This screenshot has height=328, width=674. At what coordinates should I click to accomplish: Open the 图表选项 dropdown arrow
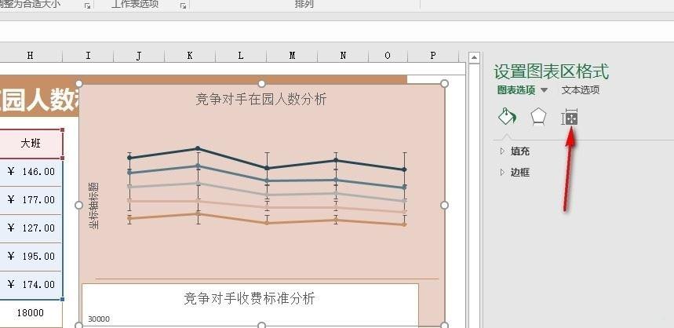[x=544, y=90]
